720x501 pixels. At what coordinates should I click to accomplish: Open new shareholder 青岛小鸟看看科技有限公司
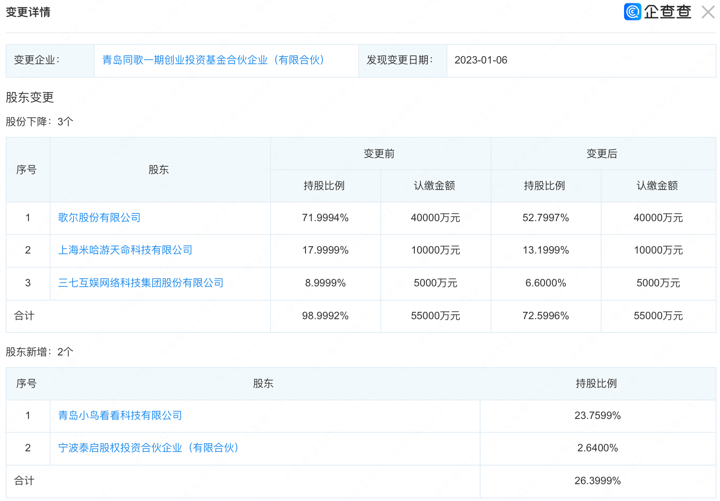pyautogui.click(x=120, y=415)
